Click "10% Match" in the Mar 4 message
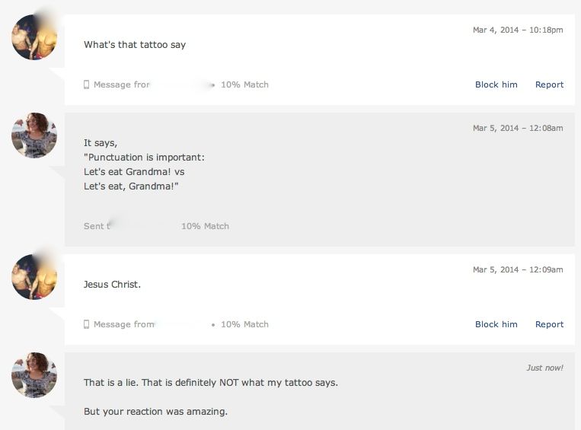581x430 pixels. point(244,84)
